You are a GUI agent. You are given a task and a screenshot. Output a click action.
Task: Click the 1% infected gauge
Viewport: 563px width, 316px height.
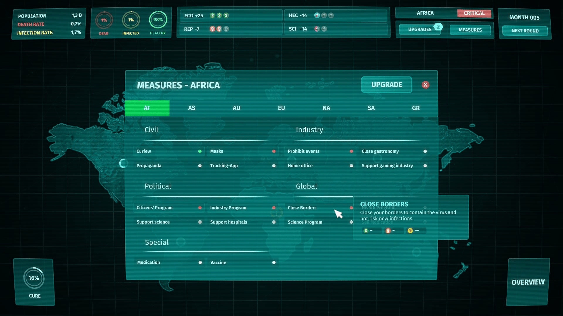pyautogui.click(x=131, y=20)
